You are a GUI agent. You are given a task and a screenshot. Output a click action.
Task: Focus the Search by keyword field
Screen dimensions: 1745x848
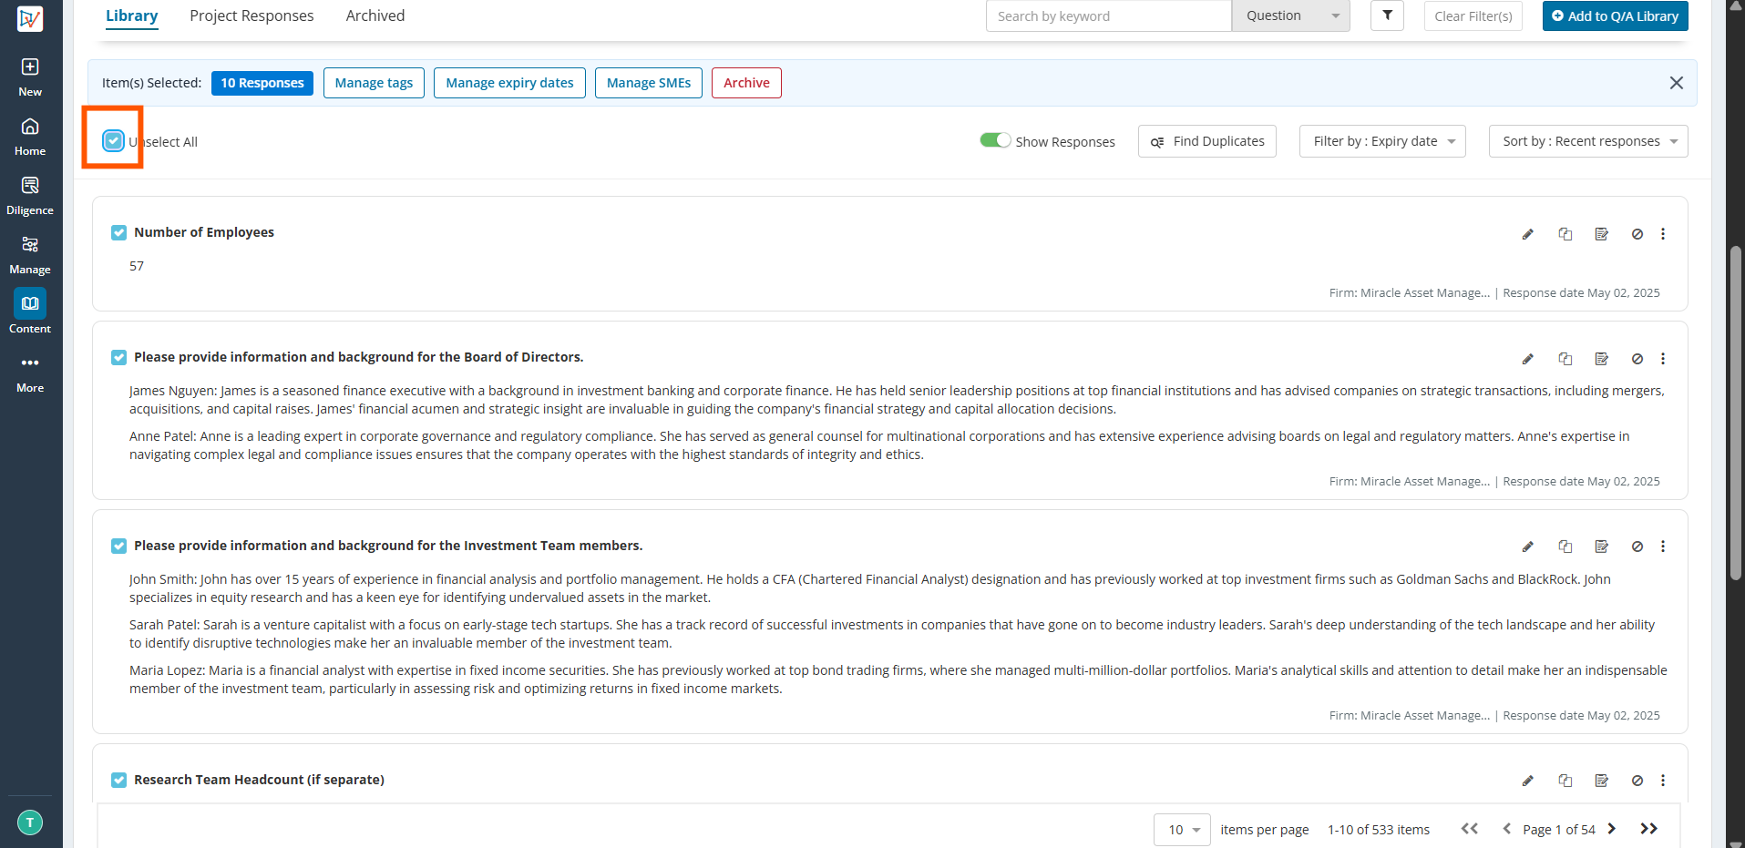pyautogui.click(x=1108, y=15)
